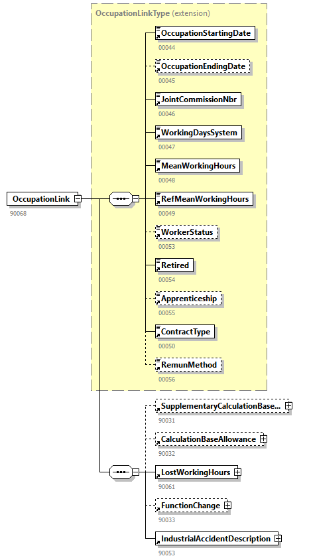Select the ContractType element
This screenshot has width=309, height=560.
[x=185, y=332]
